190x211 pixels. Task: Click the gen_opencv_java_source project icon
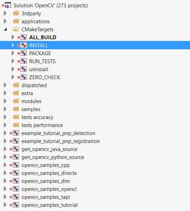click(16, 149)
